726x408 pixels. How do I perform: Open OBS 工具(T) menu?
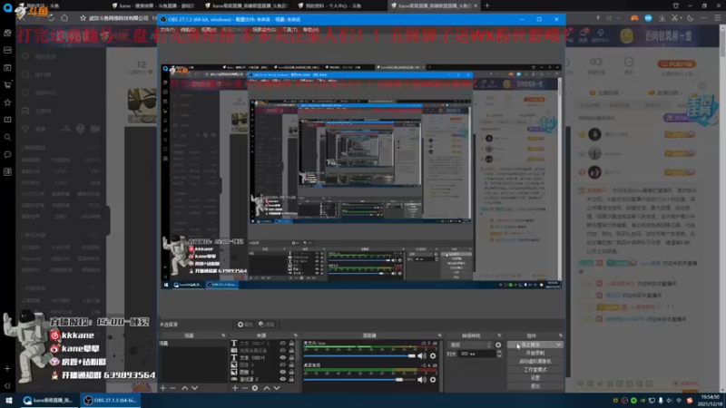[x=289, y=30]
